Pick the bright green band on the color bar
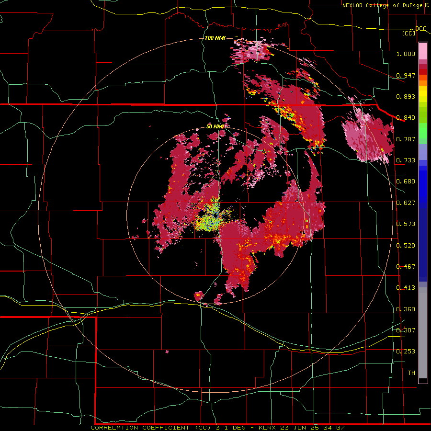Image resolution: width=431 pixels, height=431 pixels. point(423,131)
